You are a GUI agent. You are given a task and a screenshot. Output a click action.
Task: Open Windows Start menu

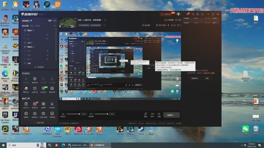click(x=3, y=145)
